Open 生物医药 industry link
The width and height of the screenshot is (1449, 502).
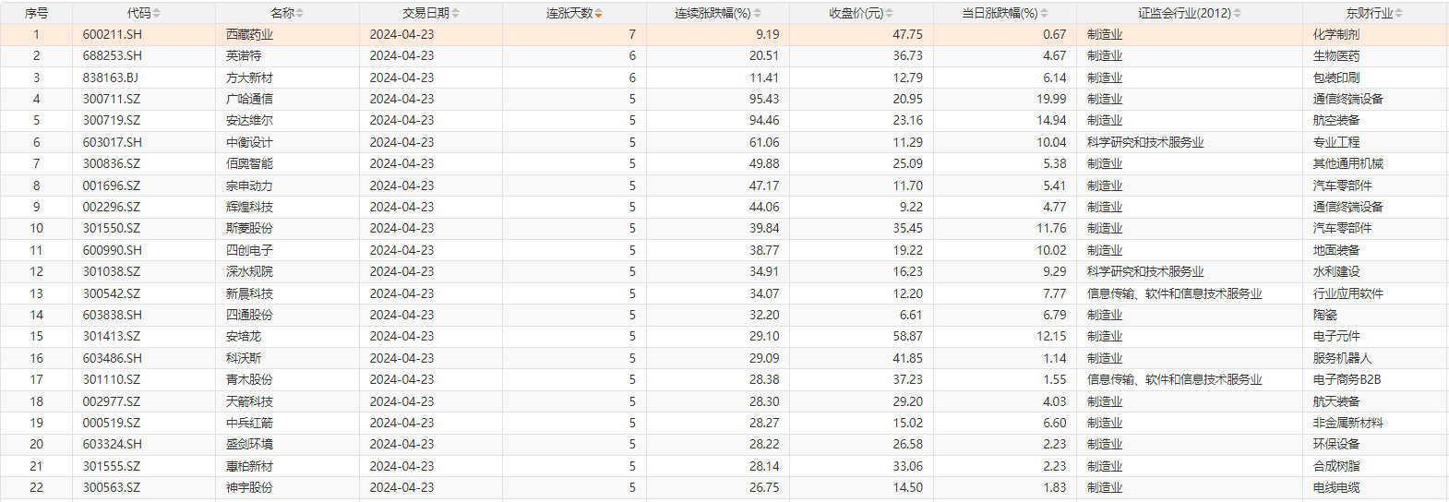[1336, 55]
